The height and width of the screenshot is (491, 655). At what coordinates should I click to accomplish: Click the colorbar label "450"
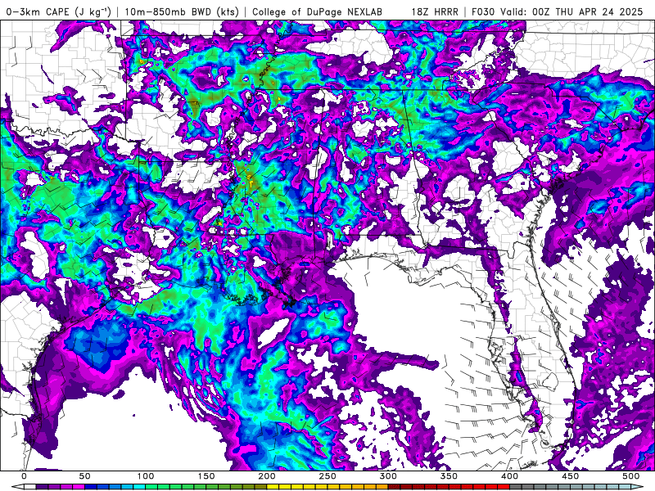570,476
